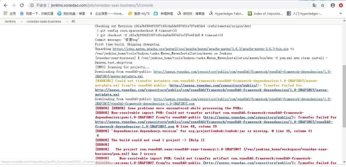346x167 pixels.
Task: Click the #5 build breadcrumb
Action: click(x=73, y=22)
